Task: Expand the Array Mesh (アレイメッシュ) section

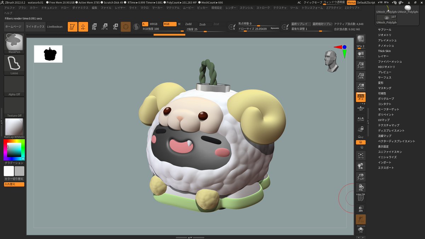Action: (387, 40)
